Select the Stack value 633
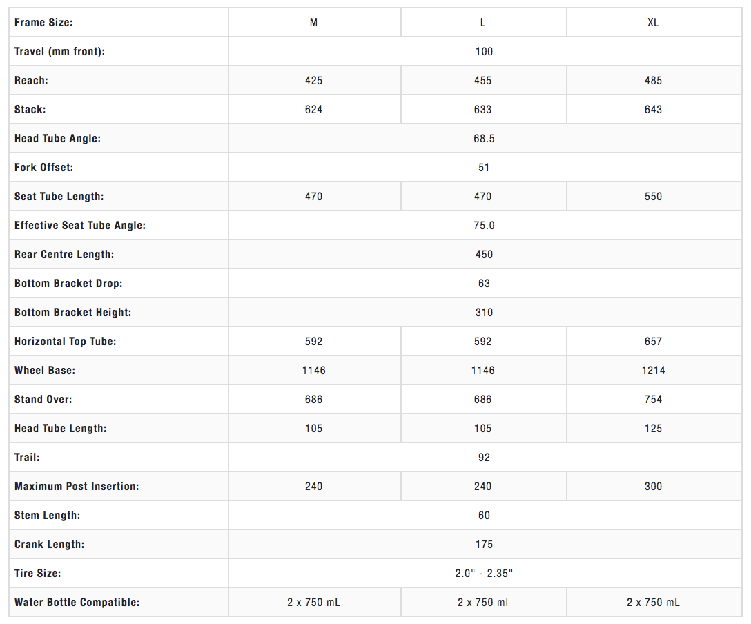 pyautogui.click(x=482, y=110)
